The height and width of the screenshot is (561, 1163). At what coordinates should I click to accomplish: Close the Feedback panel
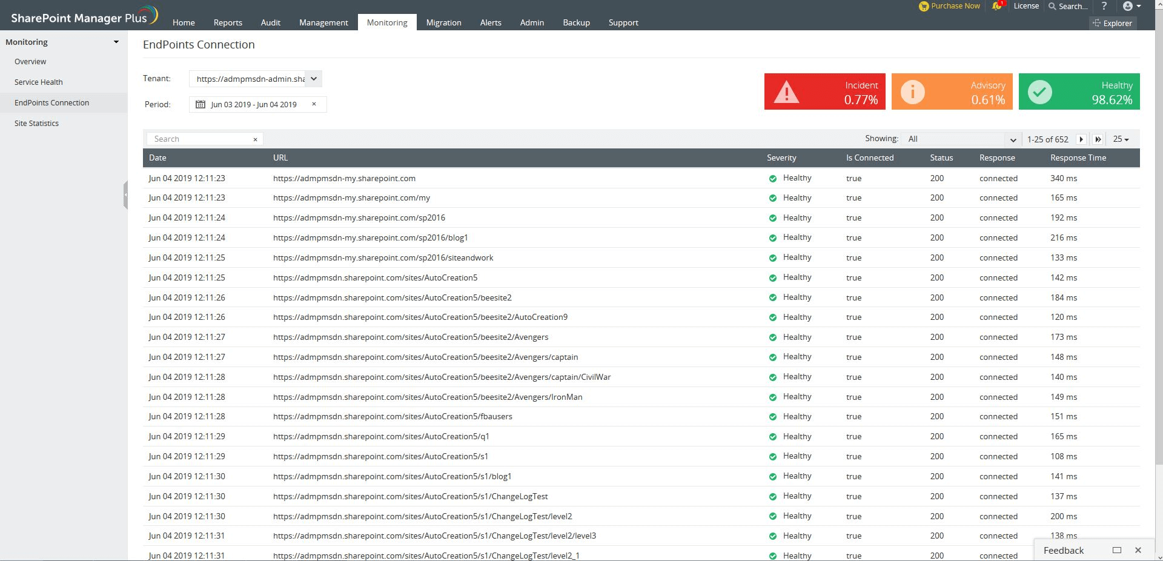(x=1138, y=550)
